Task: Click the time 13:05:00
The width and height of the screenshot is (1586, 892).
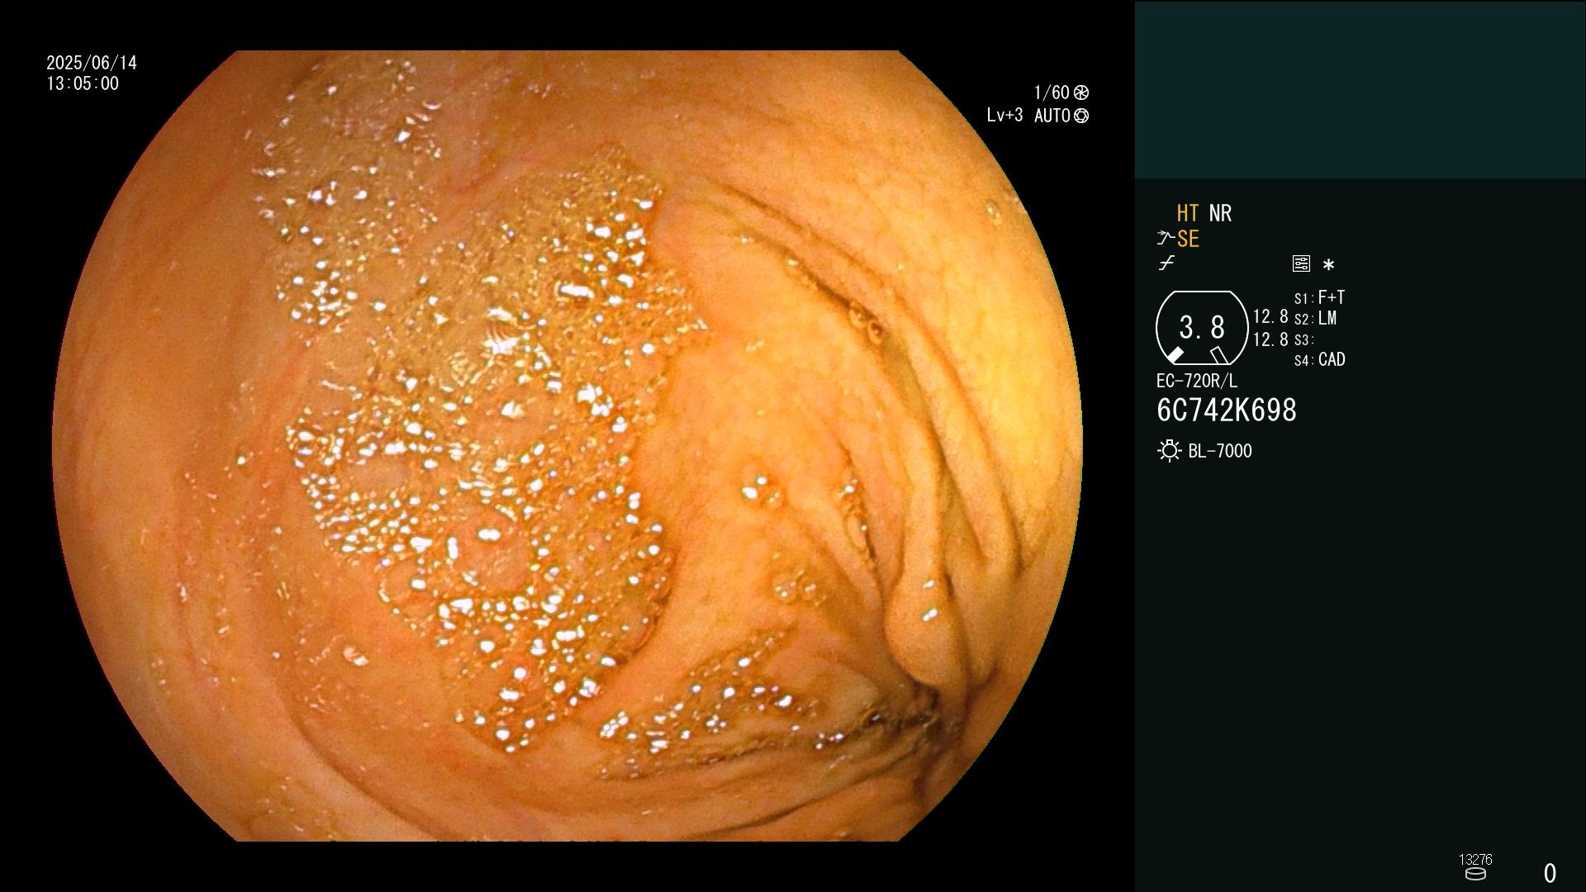Action: 83,83
